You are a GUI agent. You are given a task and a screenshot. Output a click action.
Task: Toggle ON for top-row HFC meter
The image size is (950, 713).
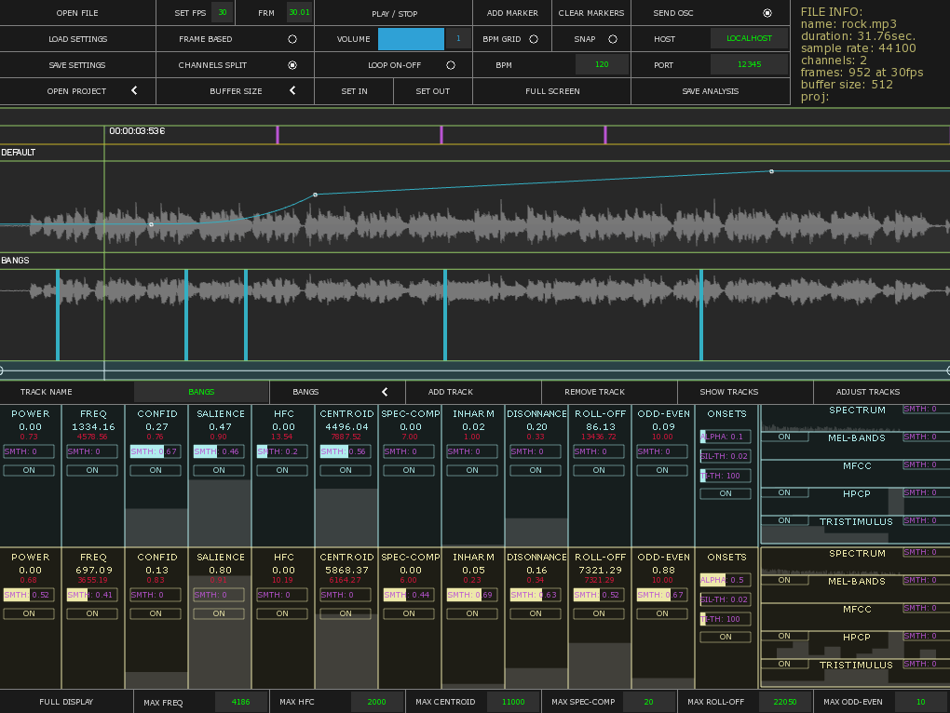click(282, 470)
